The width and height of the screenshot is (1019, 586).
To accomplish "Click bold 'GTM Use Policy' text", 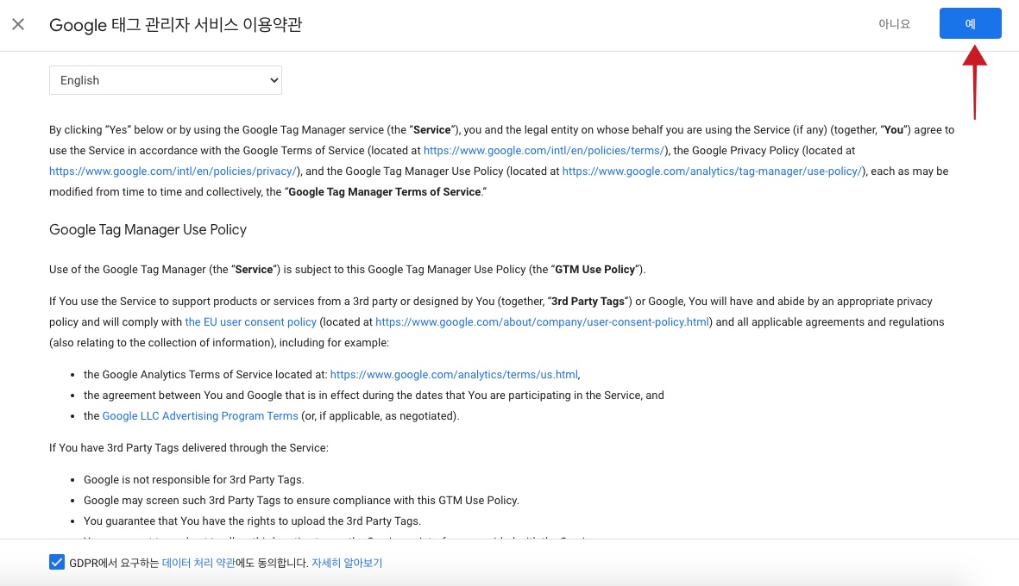I will click(x=594, y=270).
